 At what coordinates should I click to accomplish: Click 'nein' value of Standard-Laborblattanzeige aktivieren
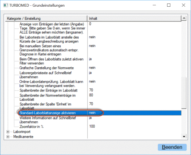coord(92,113)
